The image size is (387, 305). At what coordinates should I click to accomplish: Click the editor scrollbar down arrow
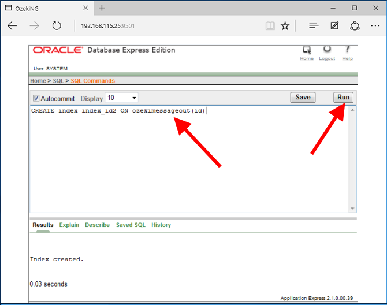point(352,209)
